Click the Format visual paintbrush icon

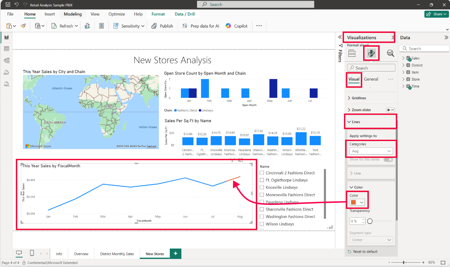pos(371,53)
